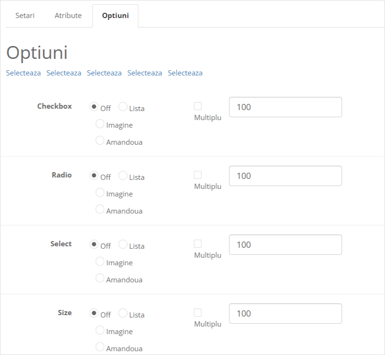Viewport: 385px width, 355px height.
Task: Switch to the Setari tab
Action: 25,16
